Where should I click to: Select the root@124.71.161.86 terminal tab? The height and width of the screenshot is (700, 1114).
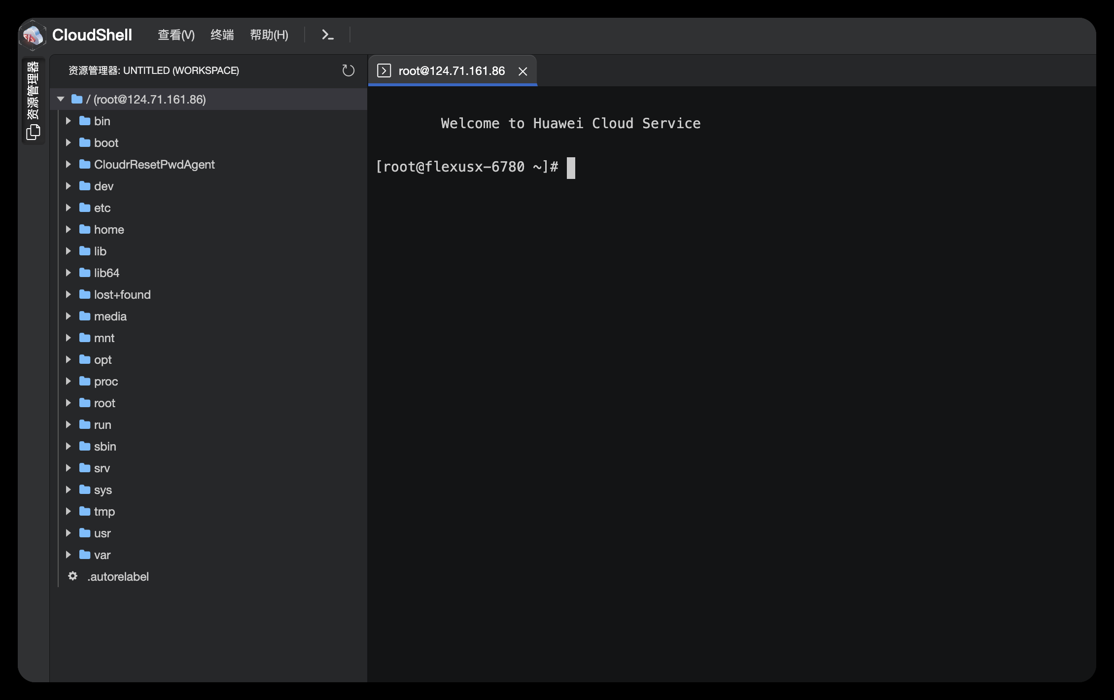[451, 71]
